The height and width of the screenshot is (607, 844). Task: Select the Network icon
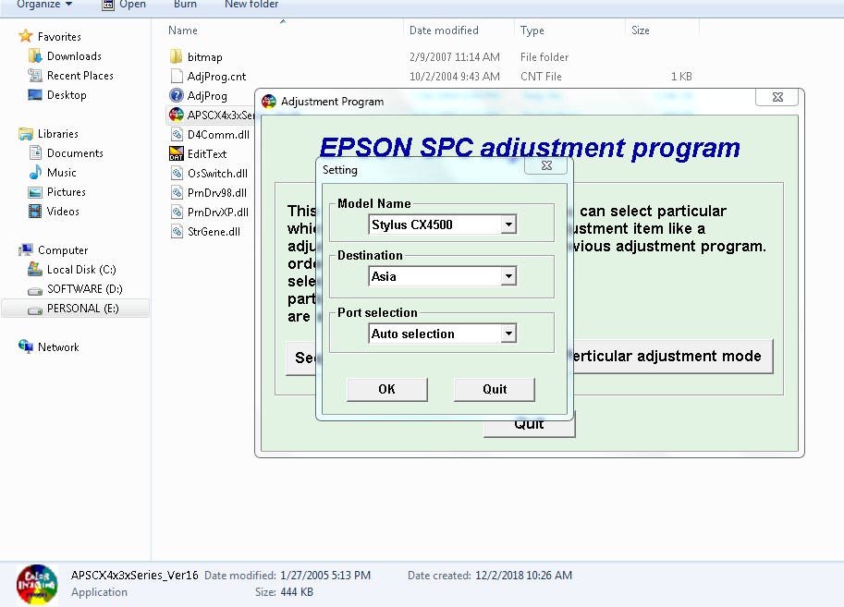(x=26, y=346)
